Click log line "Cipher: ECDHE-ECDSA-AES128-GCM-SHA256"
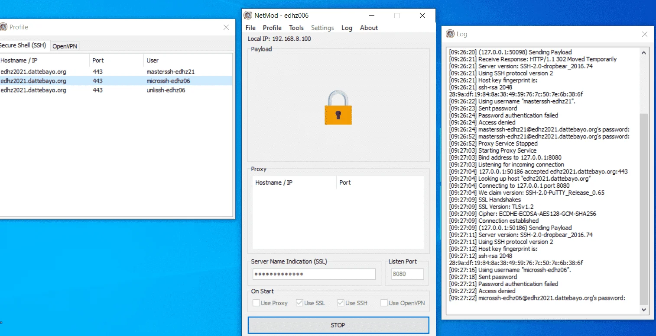 click(523, 214)
